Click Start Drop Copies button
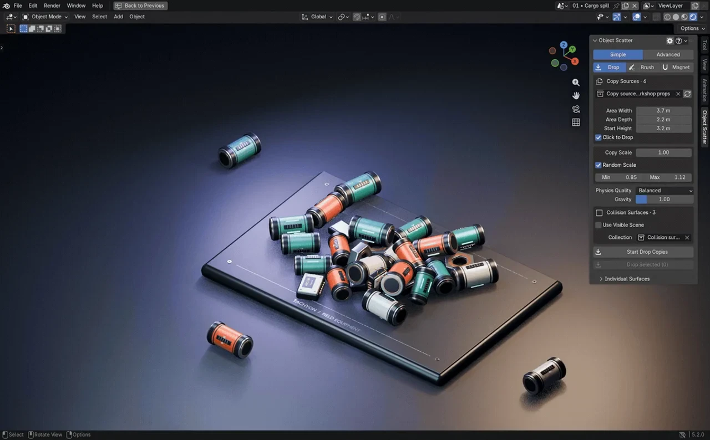The width and height of the screenshot is (710, 440). point(643,252)
